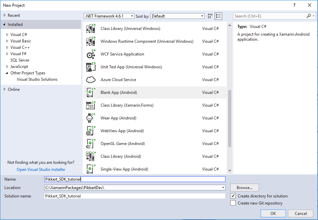Image resolution: width=318 pixels, height=220 pixels.
Task: Select the Visual C# category label
Action: click(x=19, y=35)
